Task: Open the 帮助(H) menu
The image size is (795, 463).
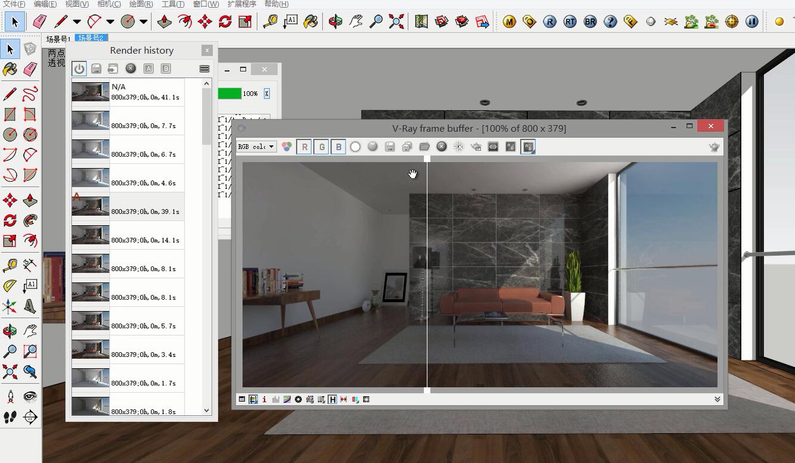Action: tap(276, 4)
